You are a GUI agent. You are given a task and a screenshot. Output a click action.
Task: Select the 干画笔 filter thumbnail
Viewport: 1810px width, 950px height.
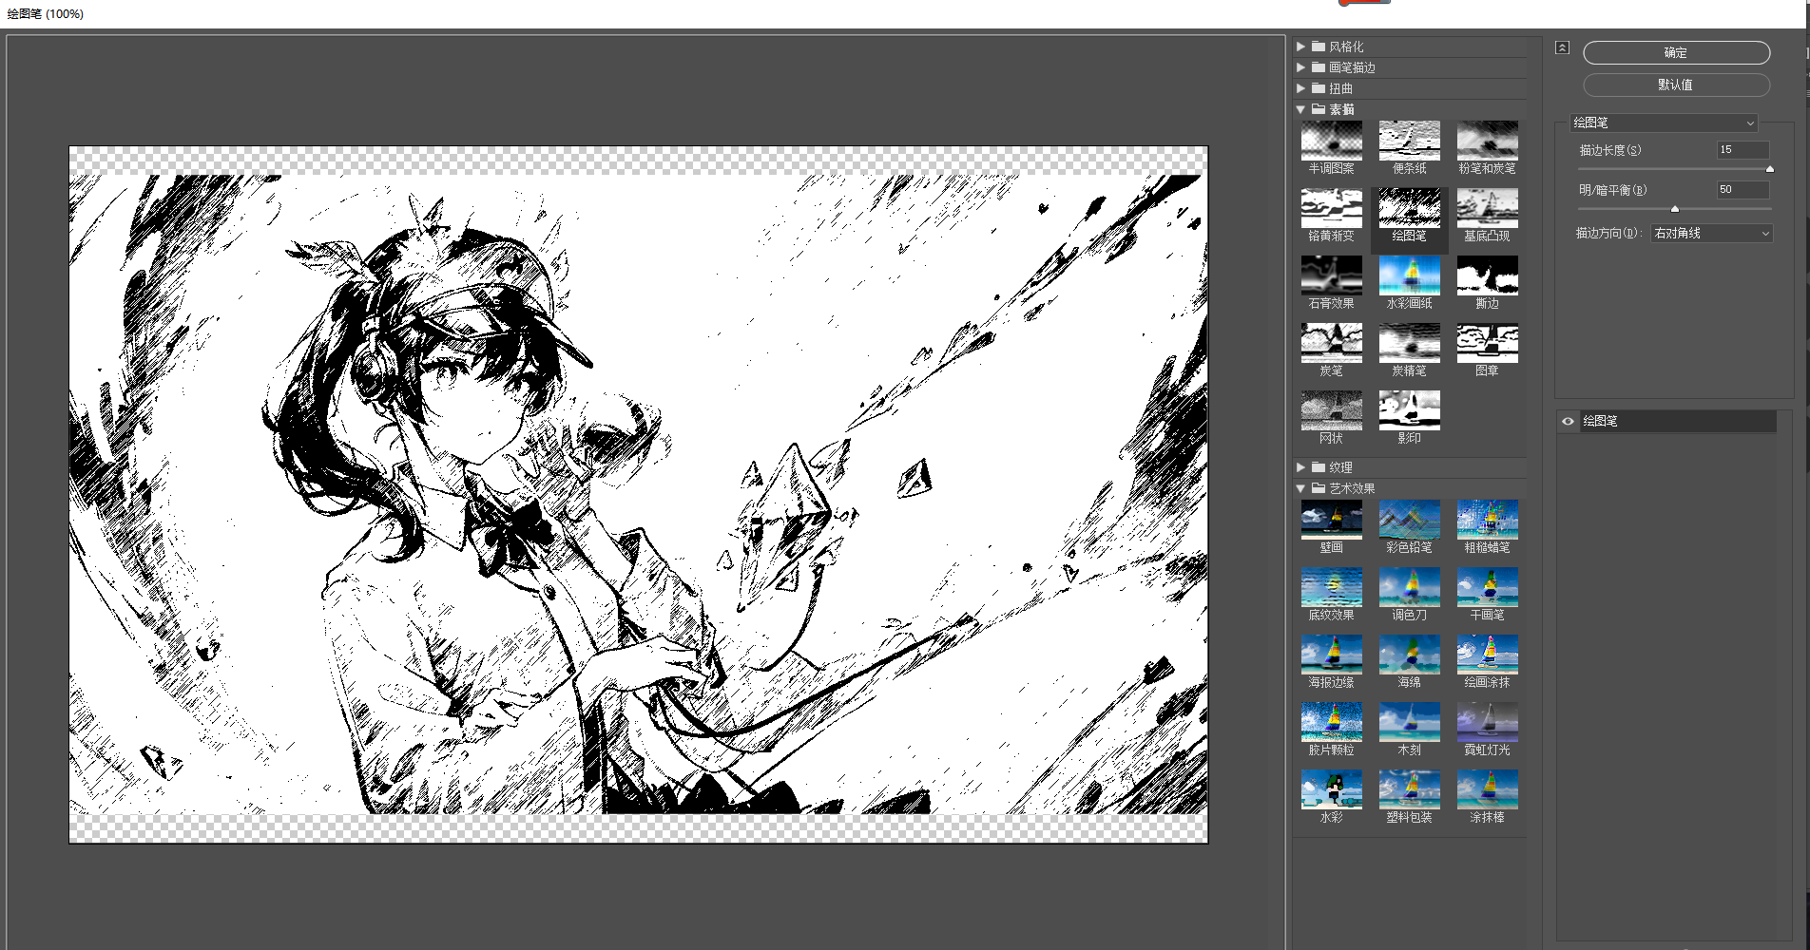pyautogui.click(x=1487, y=587)
